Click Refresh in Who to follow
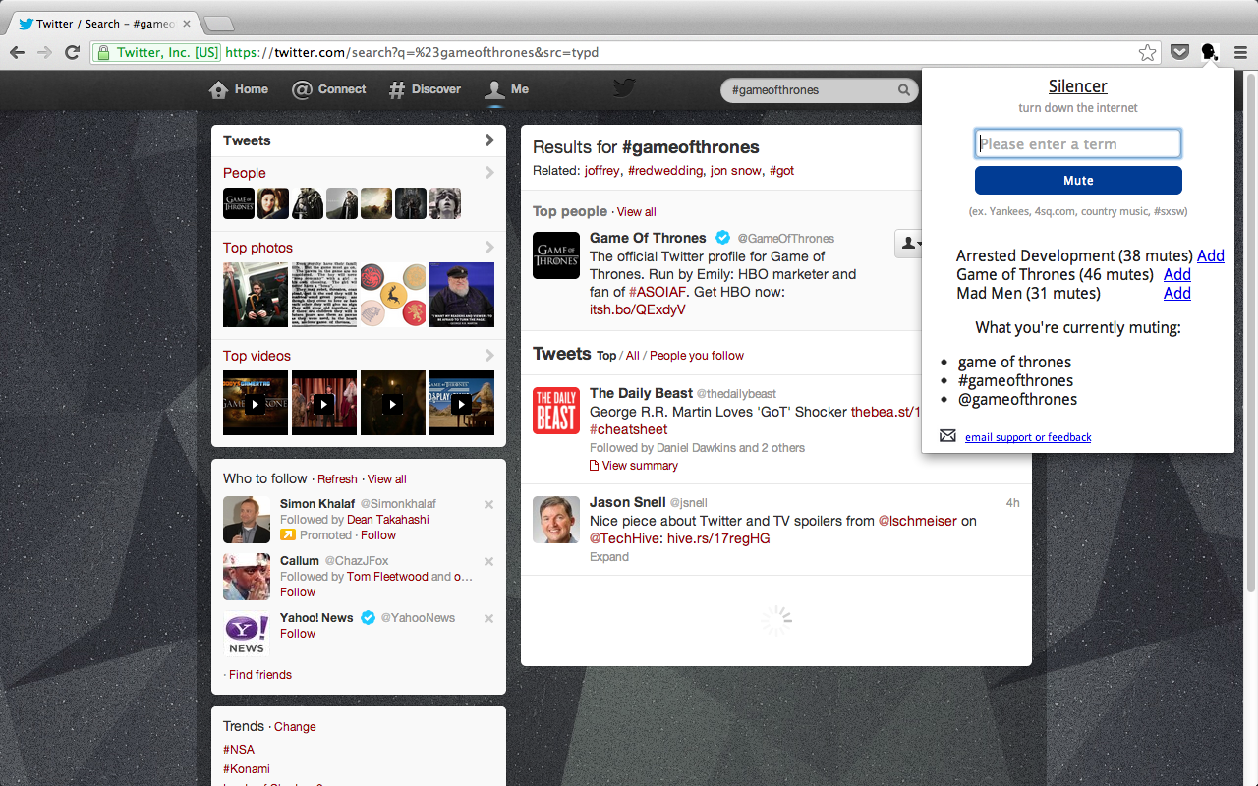Viewport: 1258px width, 786px height. tap(337, 479)
